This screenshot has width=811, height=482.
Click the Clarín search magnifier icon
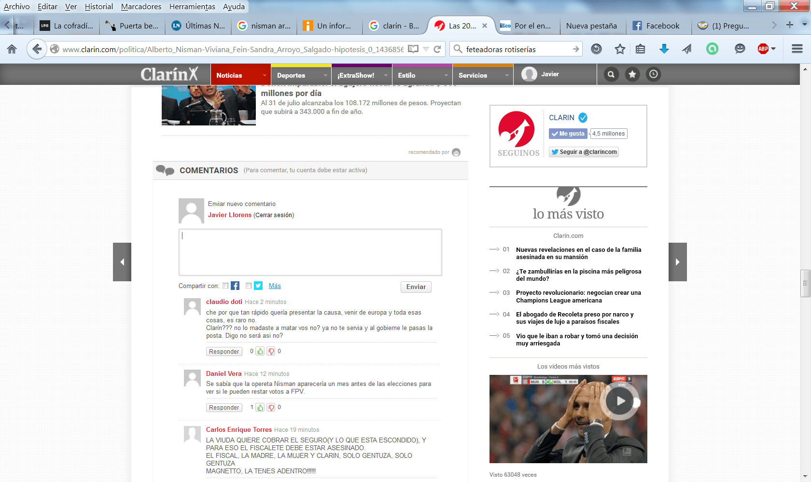[611, 74]
